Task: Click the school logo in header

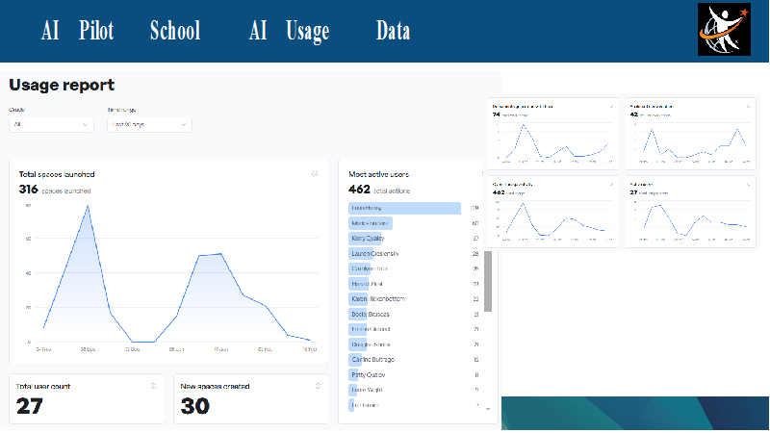Action: coord(724,30)
